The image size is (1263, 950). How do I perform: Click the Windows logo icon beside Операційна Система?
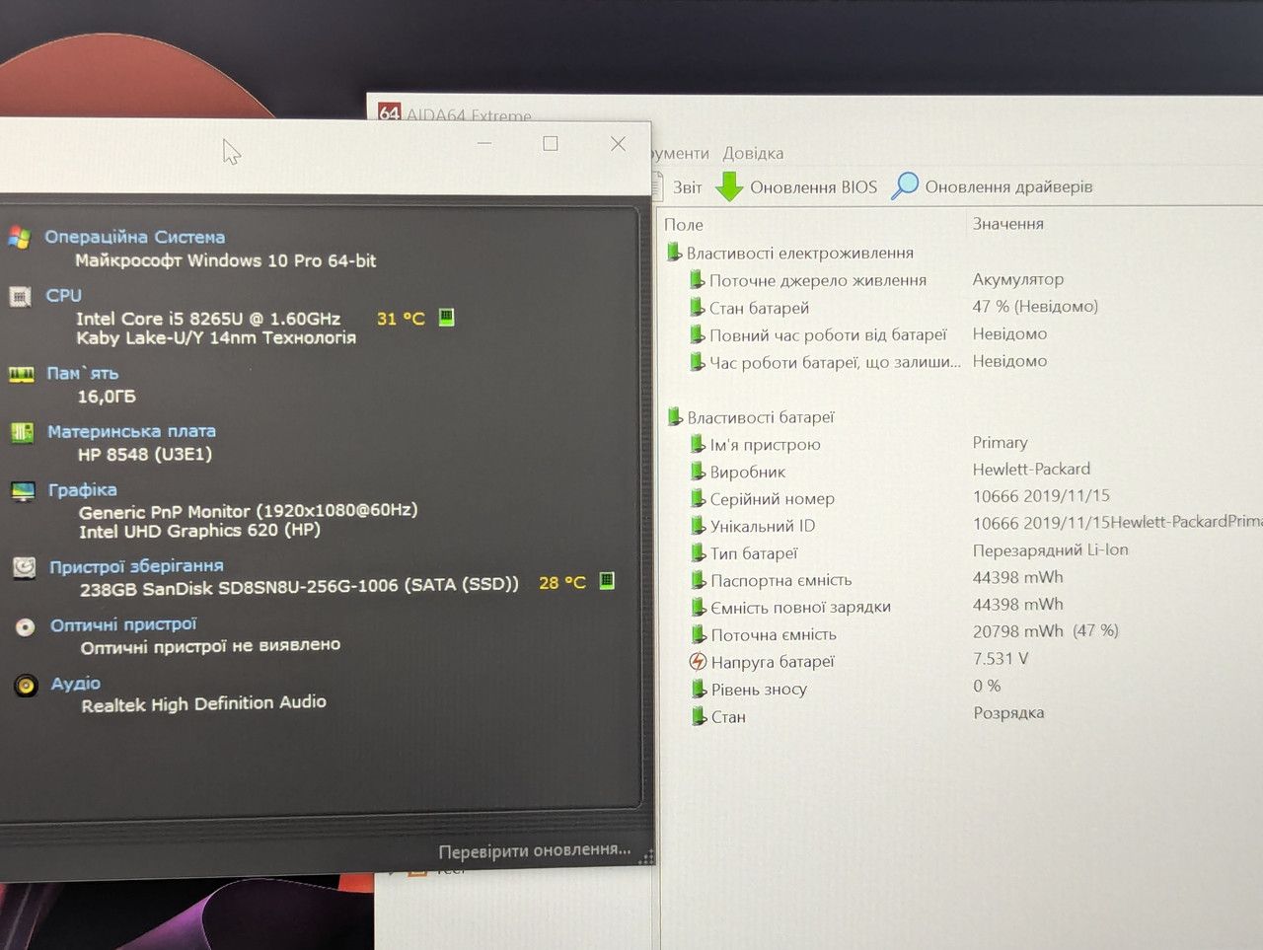[19, 238]
